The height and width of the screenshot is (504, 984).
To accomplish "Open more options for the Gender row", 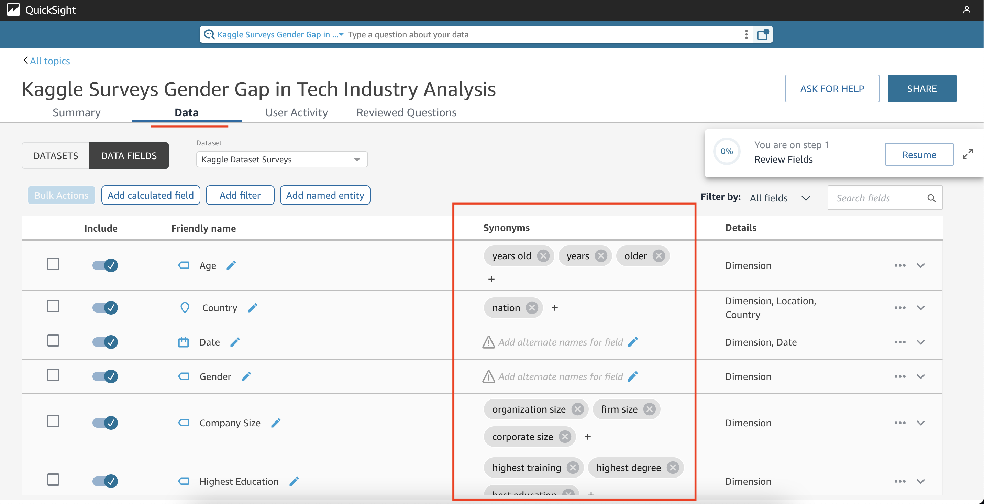I will pos(899,376).
